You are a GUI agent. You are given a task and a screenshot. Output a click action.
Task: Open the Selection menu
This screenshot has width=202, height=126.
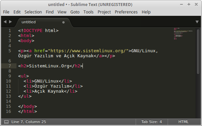tap(33, 12)
